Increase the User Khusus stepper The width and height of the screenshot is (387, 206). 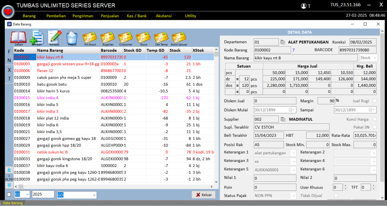pos(345,185)
